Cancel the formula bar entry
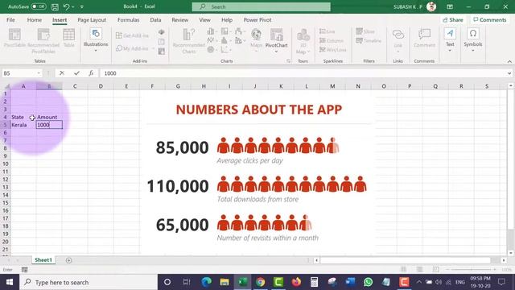Image resolution: width=515 pixels, height=290 pixels. coord(62,73)
